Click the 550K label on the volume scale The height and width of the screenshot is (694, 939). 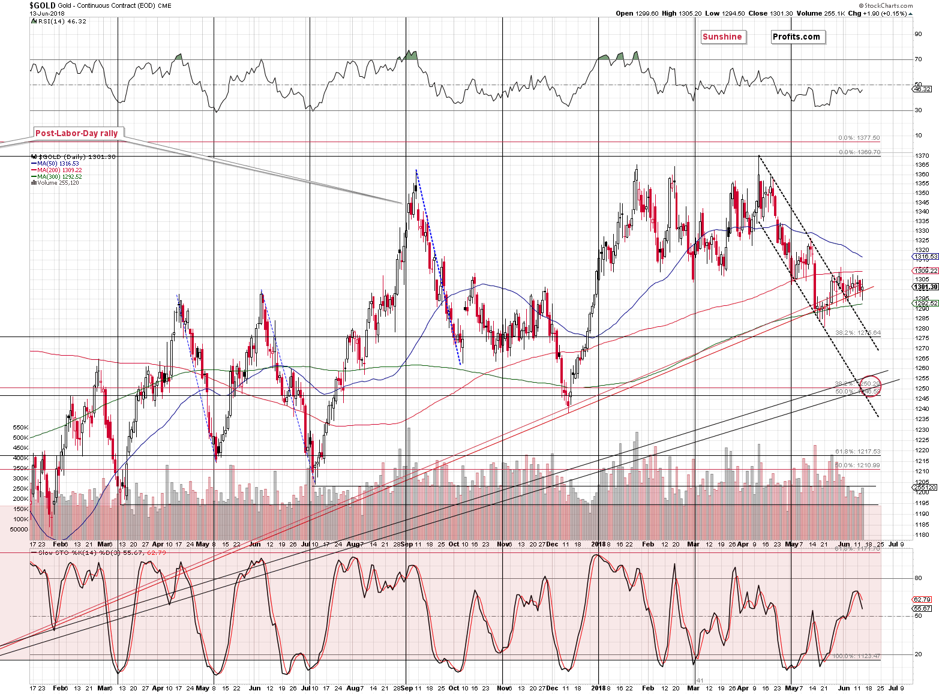point(20,428)
